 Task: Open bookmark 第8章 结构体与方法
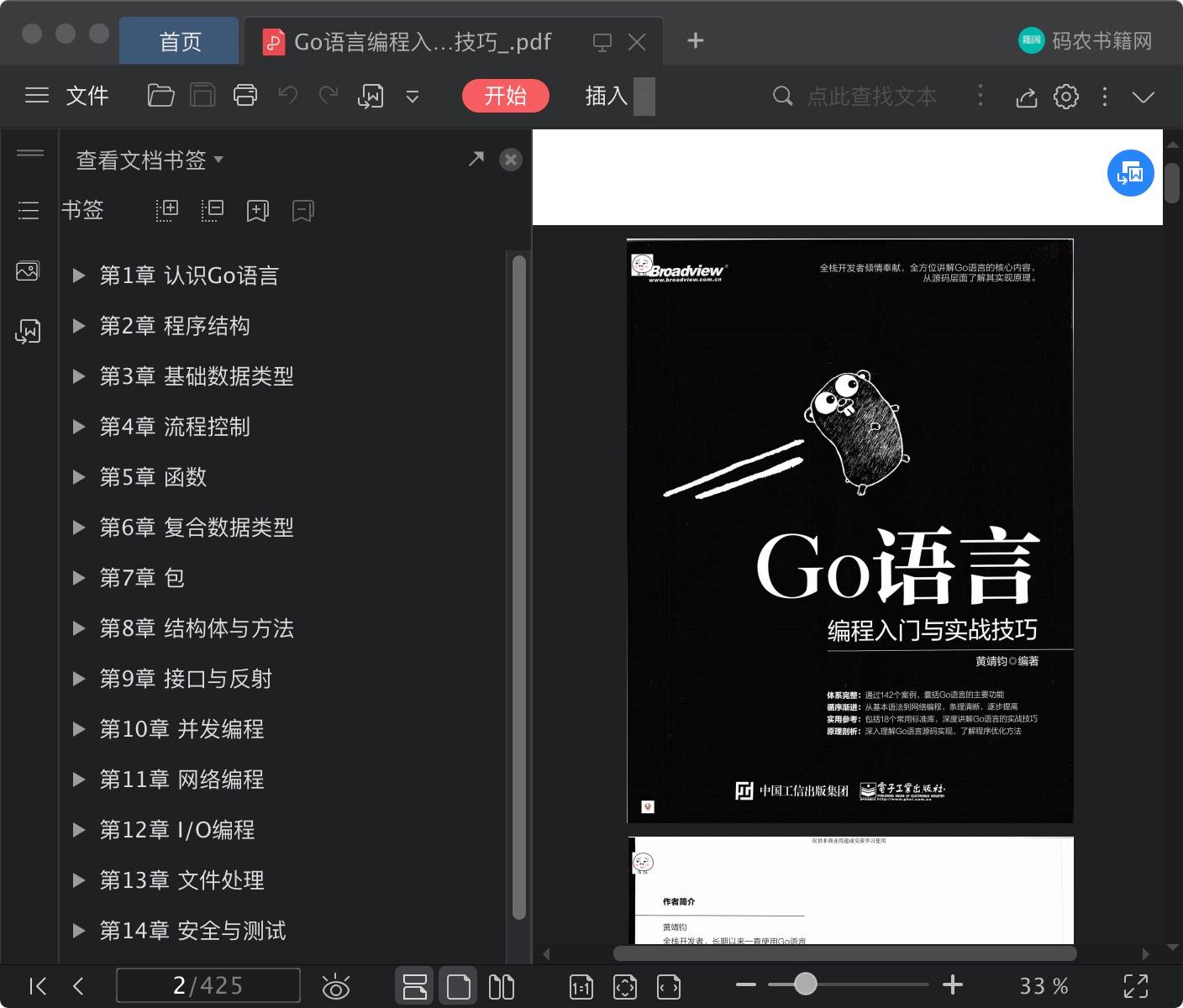click(x=197, y=628)
